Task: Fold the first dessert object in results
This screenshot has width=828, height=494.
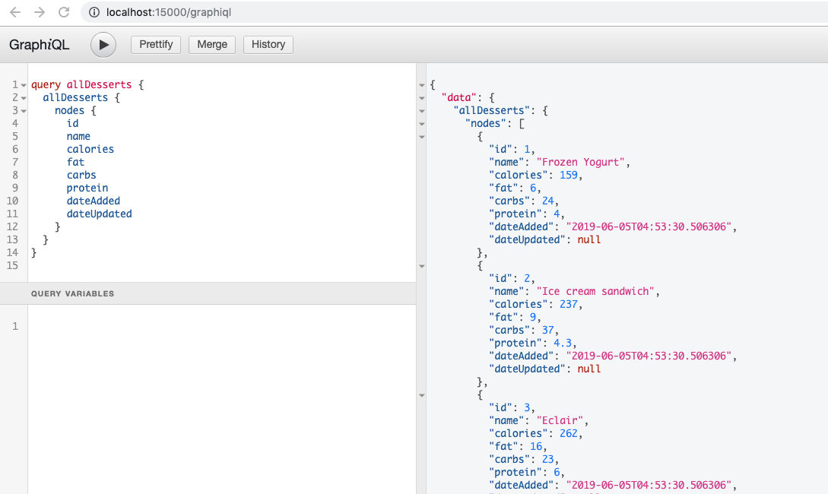Action: [422, 137]
